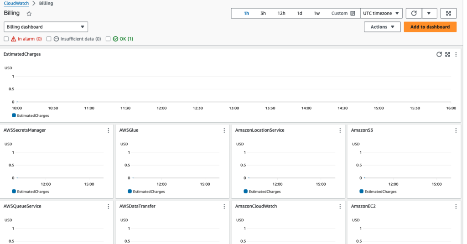
Task: Click the AmazonS3 widget title
Action: point(362,130)
